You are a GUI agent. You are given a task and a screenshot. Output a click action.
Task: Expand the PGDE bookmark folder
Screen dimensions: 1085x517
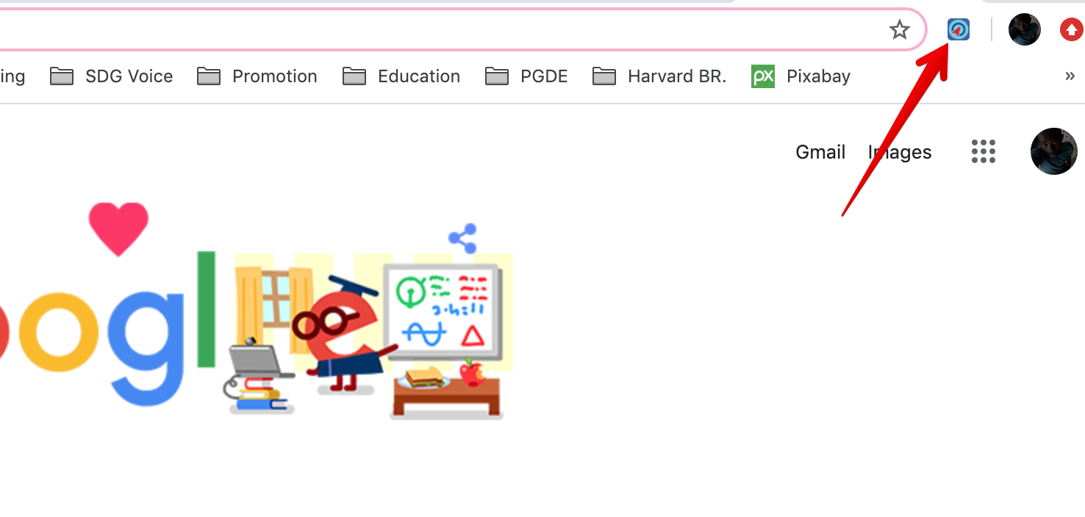[526, 76]
